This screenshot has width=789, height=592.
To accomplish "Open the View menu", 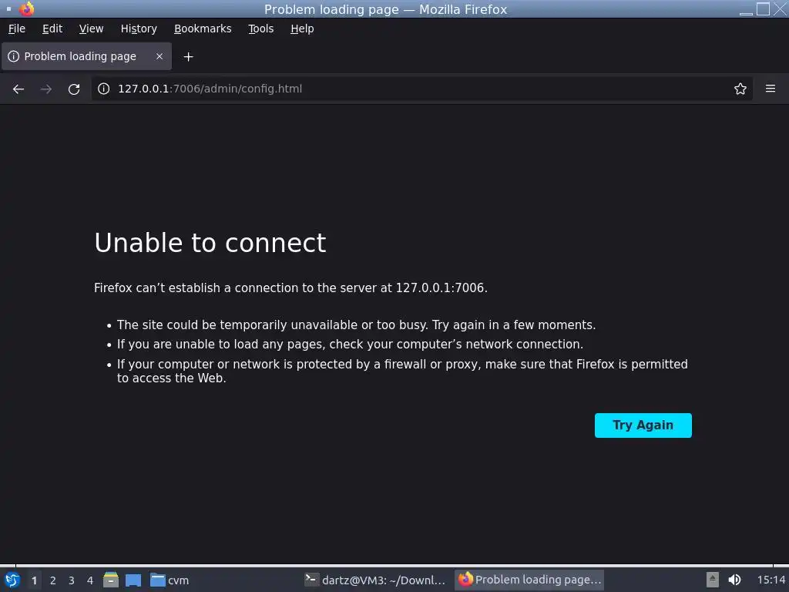I will (91, 29).
